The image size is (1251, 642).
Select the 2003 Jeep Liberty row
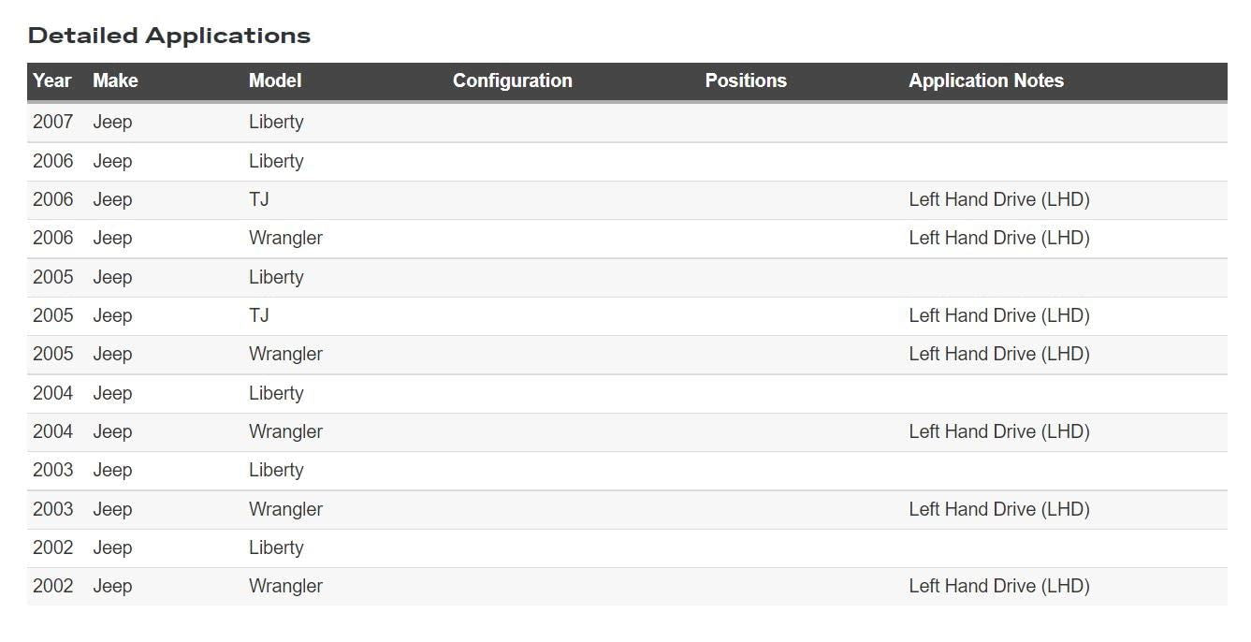point(627,470)
